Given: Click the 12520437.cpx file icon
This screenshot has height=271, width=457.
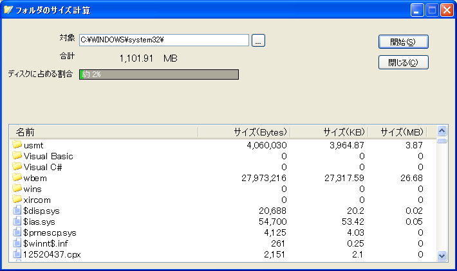Looking at the screenshot, I should [x=17, y=254].
